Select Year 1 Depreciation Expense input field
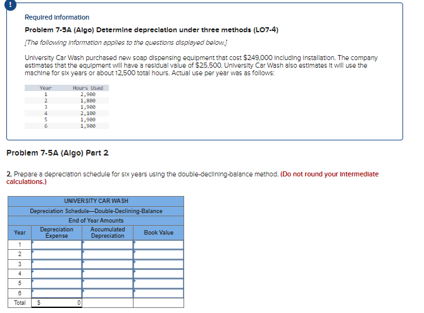 point(56,245)
